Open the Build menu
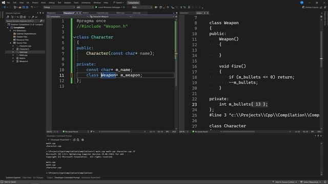328x184 pixels. 43,3
